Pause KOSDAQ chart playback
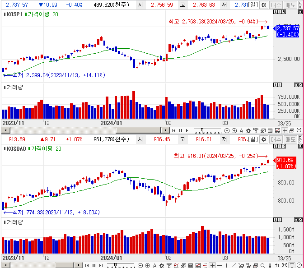This screenshot has height=268, width=304. coord(94,265)
